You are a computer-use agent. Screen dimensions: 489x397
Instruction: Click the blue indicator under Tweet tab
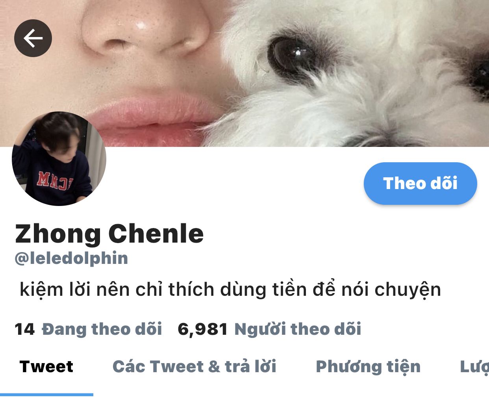pos(46,395)
